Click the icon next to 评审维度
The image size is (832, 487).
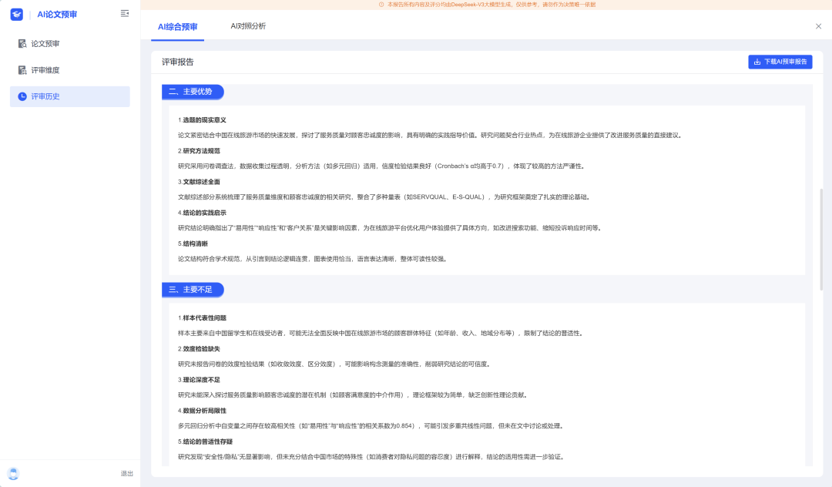click(x=22, y=70)
